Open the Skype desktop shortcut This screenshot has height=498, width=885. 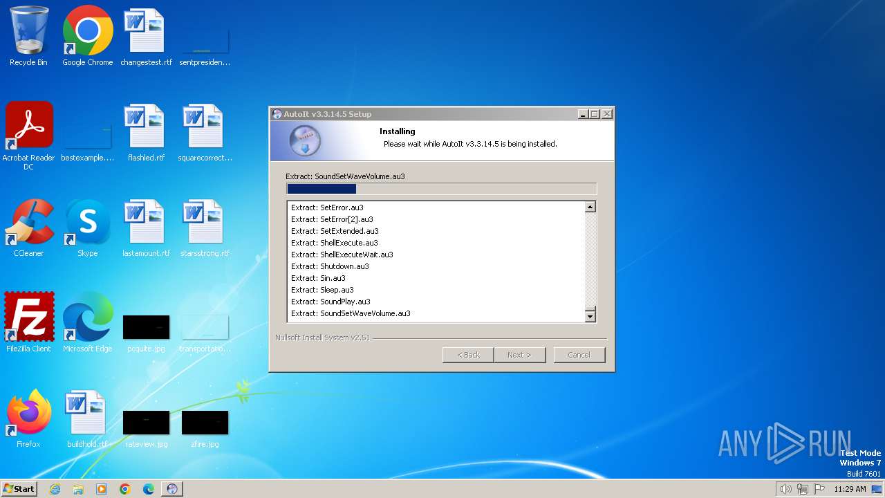click(88, 228)
